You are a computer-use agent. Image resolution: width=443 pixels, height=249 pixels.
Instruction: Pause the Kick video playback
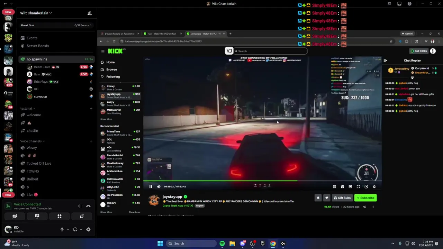click(151, 187)
